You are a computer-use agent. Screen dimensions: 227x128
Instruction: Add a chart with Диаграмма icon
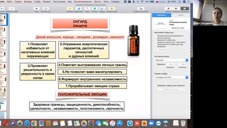pos(78,9)
